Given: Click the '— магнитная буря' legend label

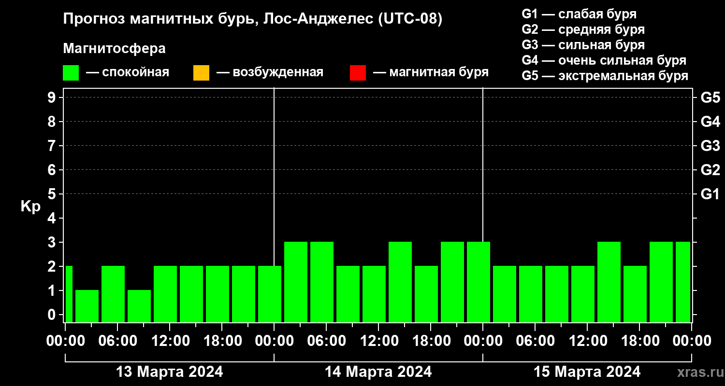Looking at the screenshot, I should (x=431, y=72).
